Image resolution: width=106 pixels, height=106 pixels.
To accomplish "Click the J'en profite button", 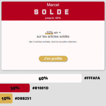I will (53, 59).
